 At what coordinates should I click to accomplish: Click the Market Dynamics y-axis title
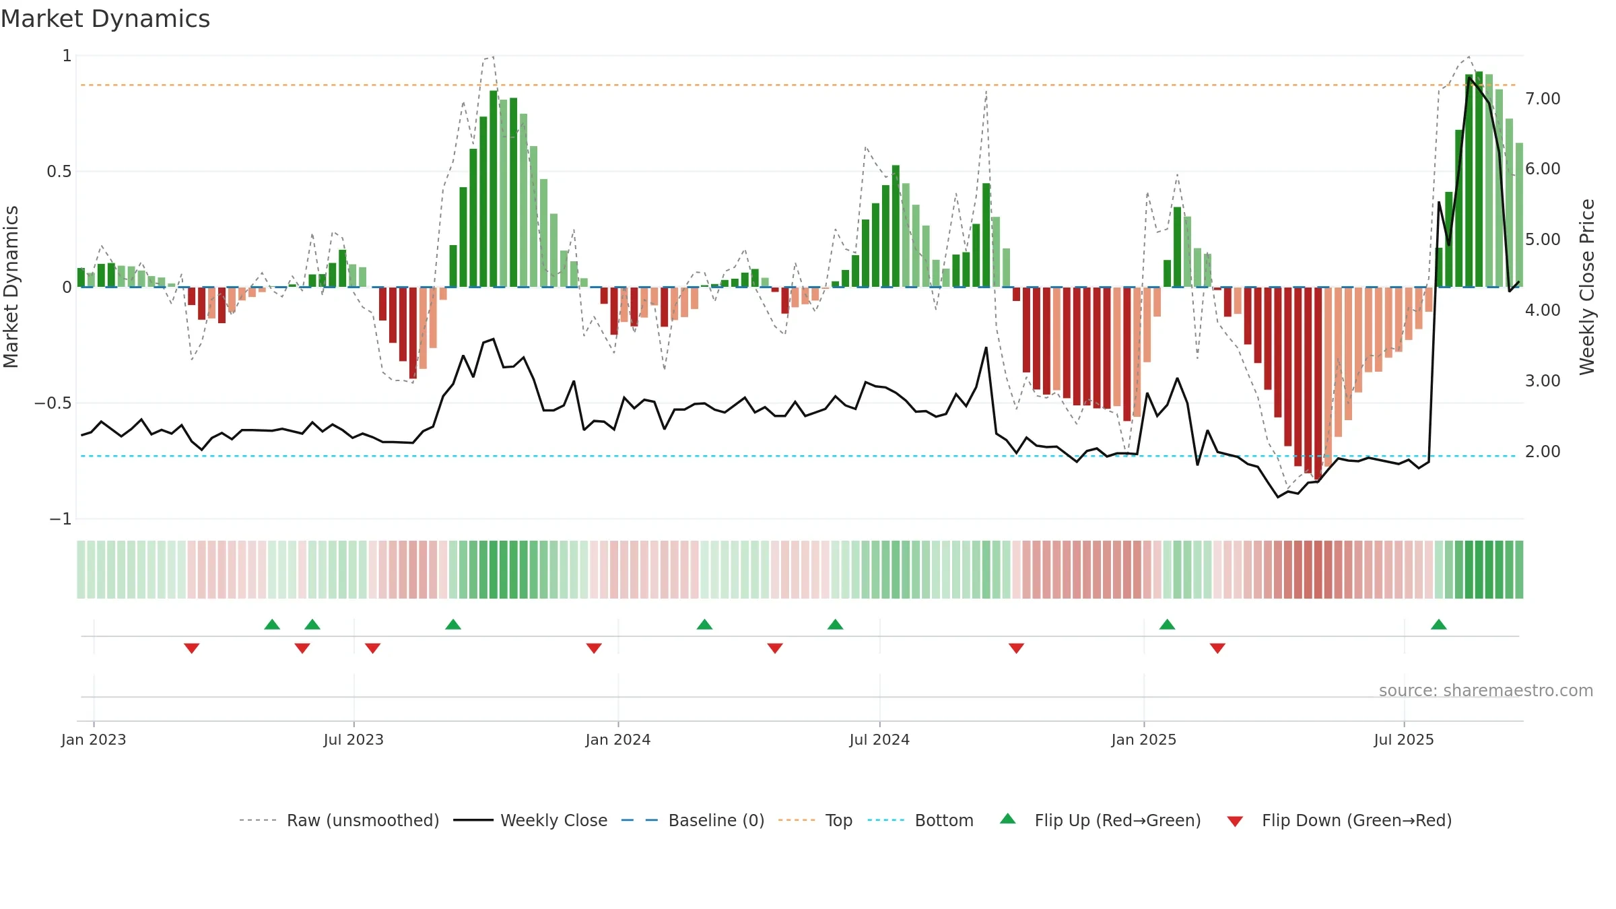pyautogui.click(x=11, y=287)
